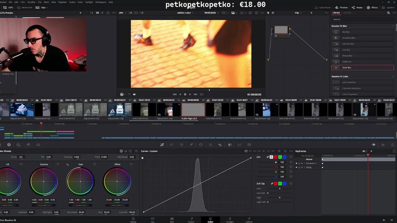The height and width of the screenshot is (223, 397).
Task: Open the Tracker palette icon
Action: point(210,145)
